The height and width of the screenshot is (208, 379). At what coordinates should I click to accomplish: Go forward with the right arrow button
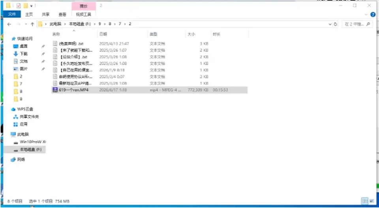[x=19, y=24]
